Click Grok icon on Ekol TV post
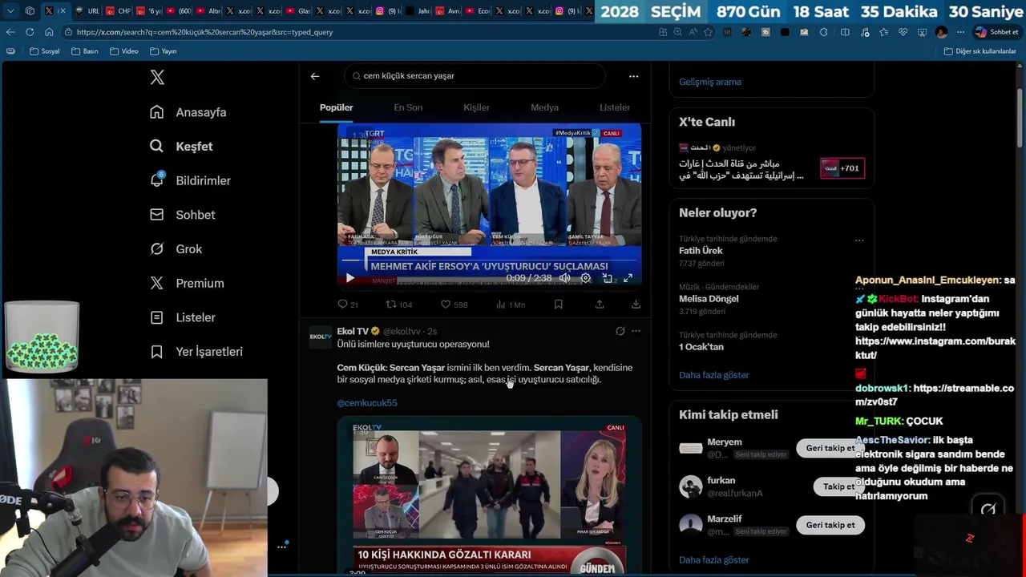Viewport: 1026px width, 577px height. [620, 331]
